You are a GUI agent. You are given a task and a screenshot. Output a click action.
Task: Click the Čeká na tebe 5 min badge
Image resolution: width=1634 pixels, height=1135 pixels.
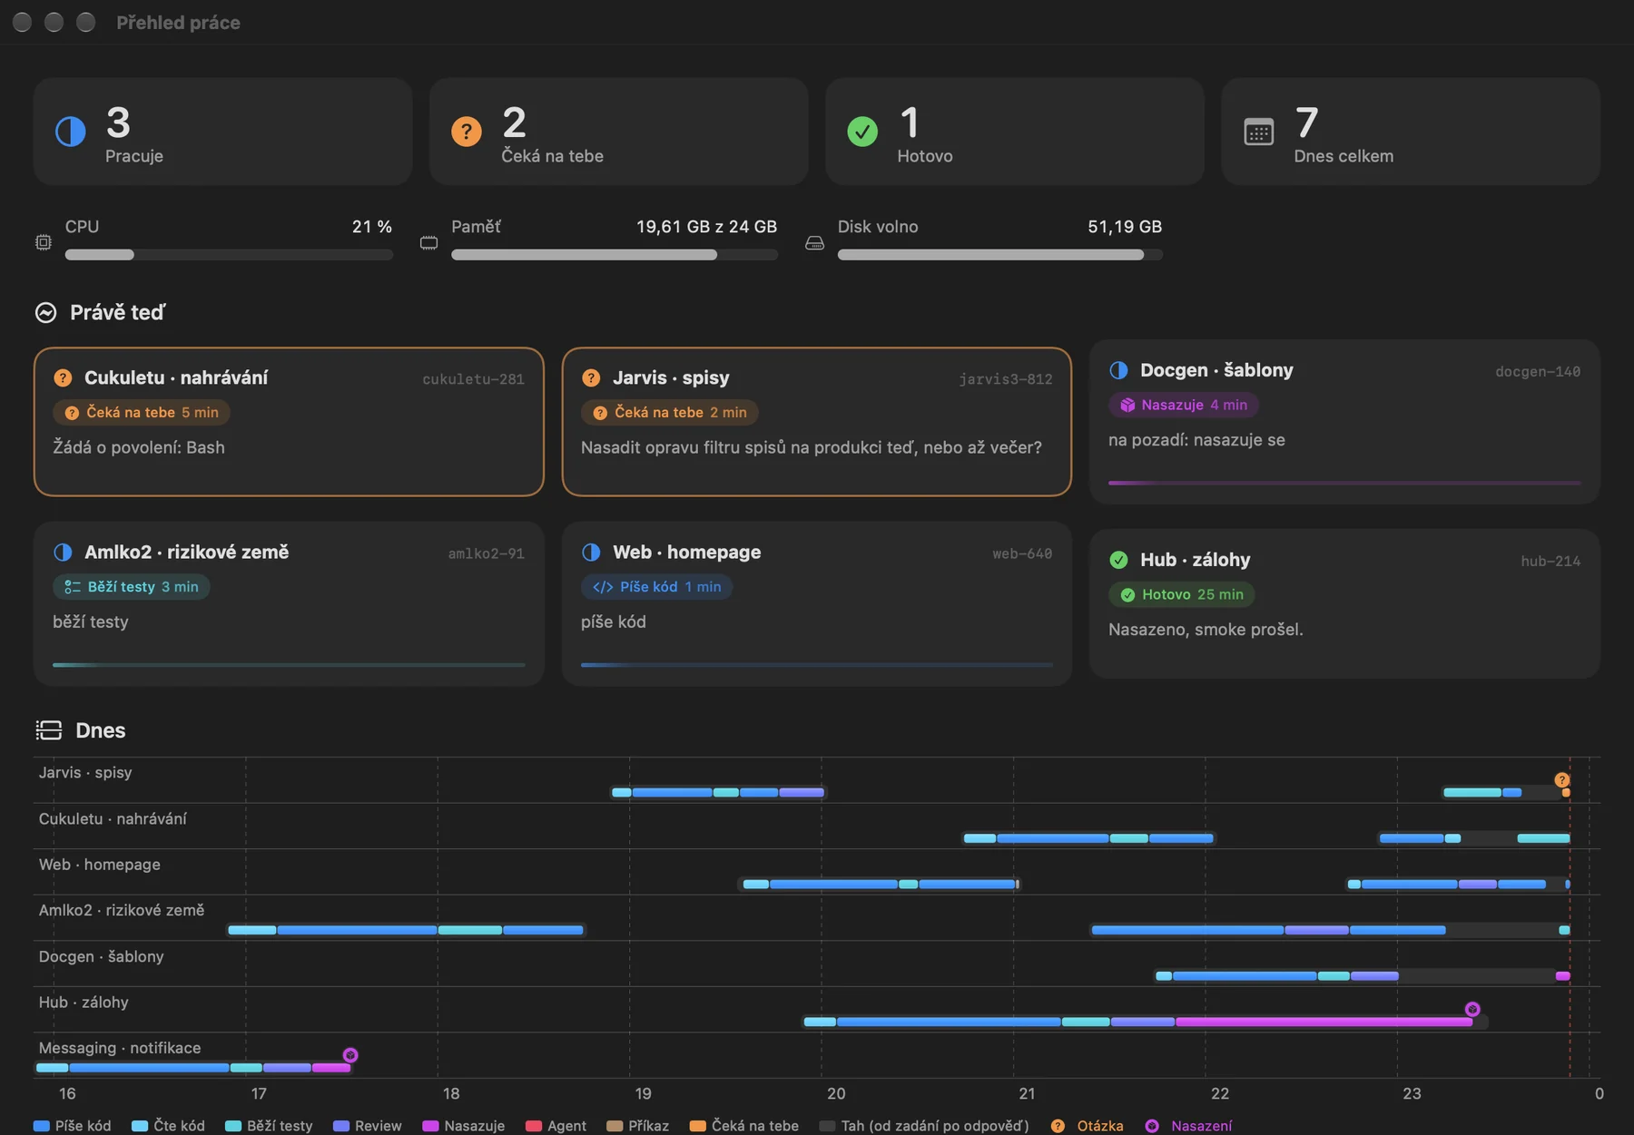[x=142, y=413]
